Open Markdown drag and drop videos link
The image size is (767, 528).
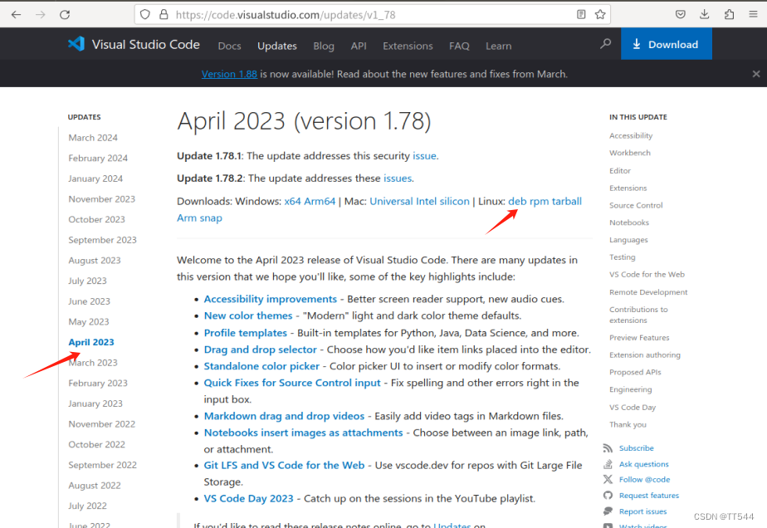click(x=284, y=416)
